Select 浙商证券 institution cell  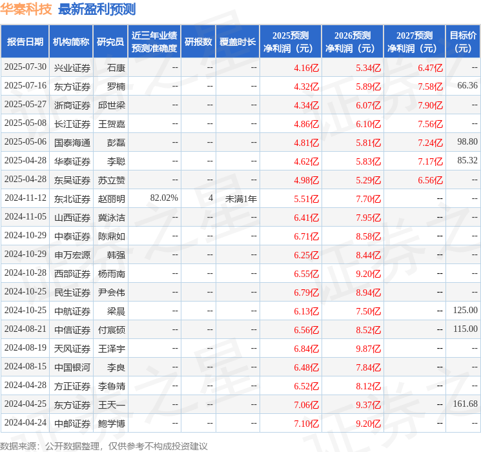(72, 105)
